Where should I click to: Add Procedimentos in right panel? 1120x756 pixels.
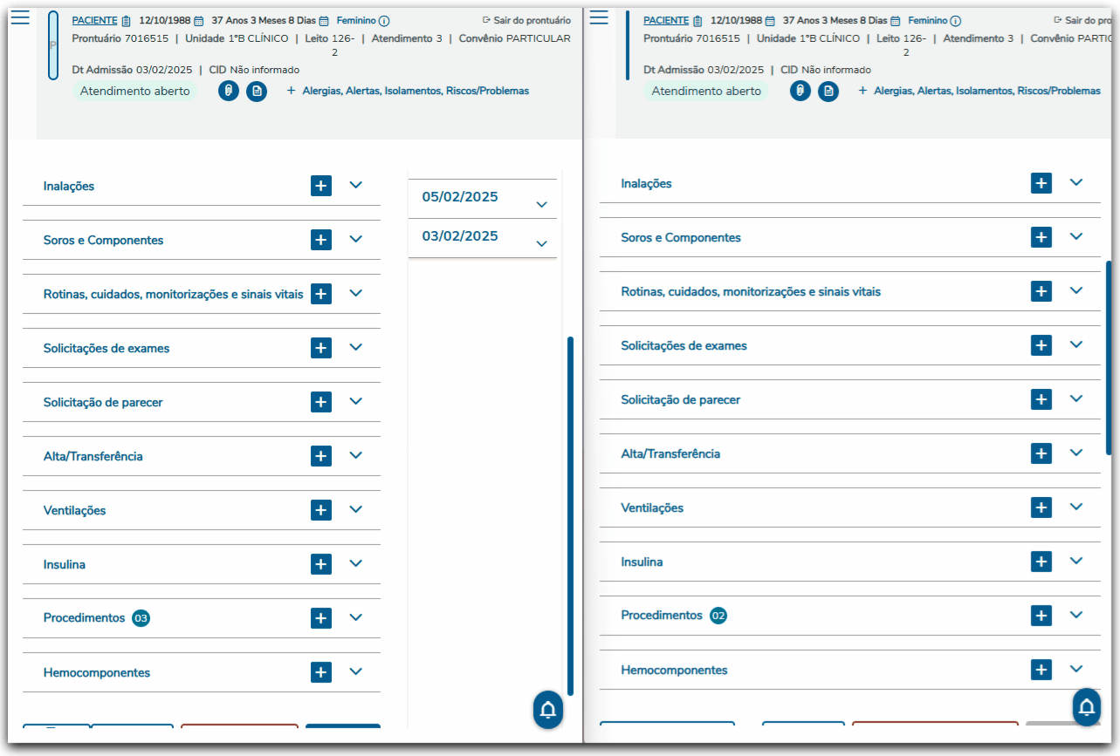click(x=1041, y=616)
